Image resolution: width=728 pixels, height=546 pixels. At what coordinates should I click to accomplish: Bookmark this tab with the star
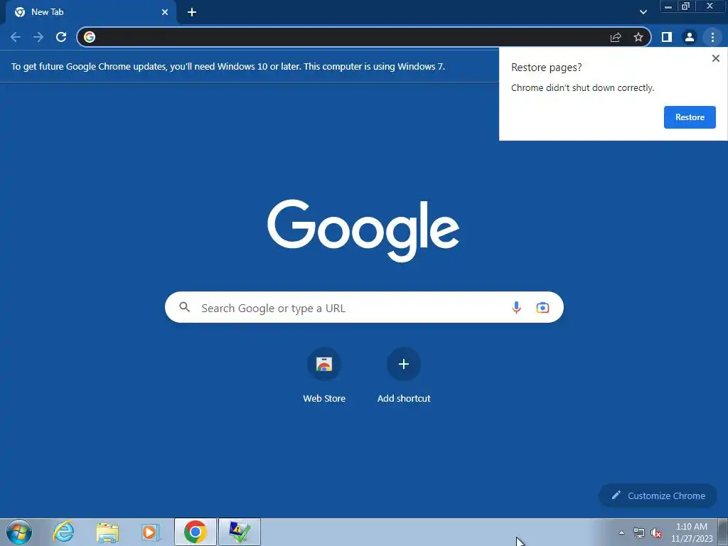click(x=638, y=37)
